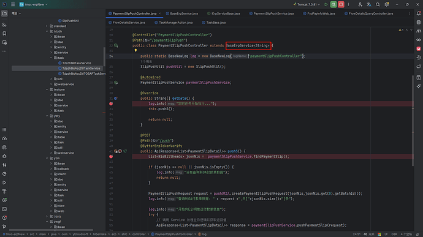Open the tmsc-erpNew project dropdown
This screenshot has height=237, width=423.
coord(34,4)
